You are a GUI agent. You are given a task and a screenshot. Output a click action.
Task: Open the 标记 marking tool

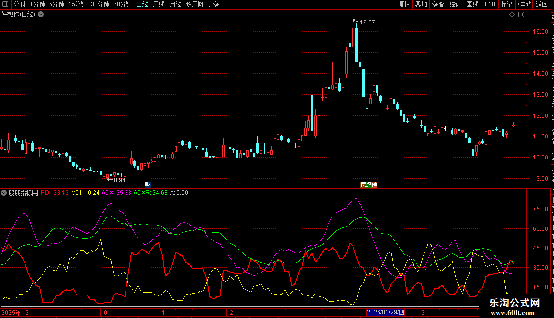tap(506, 4)
